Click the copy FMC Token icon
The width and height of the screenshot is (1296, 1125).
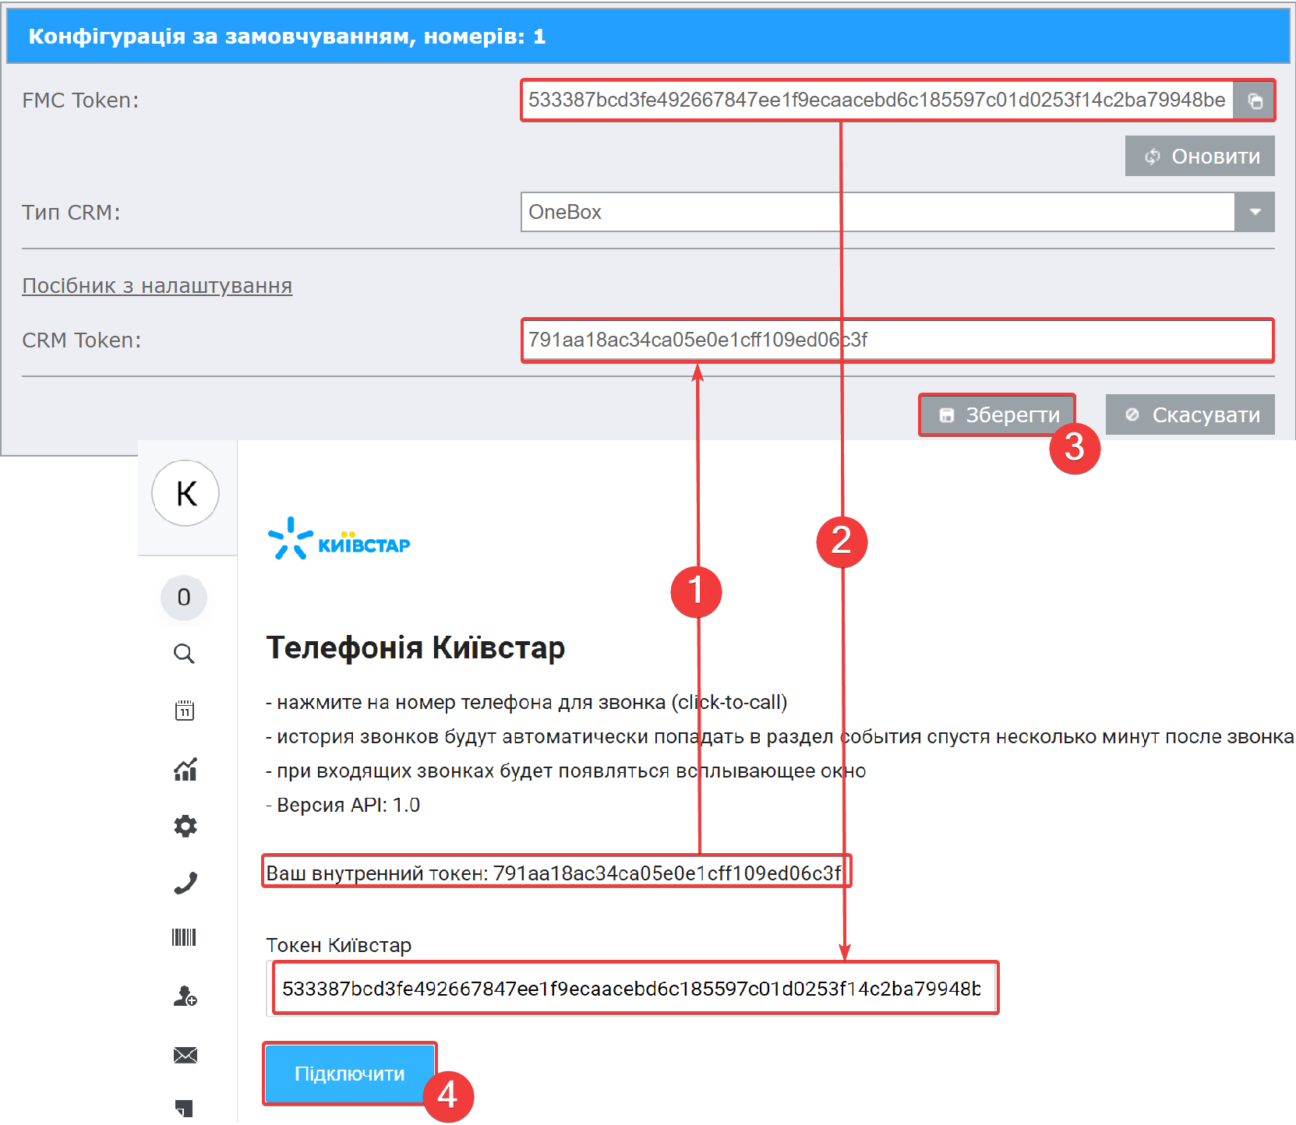point(1255,101)
